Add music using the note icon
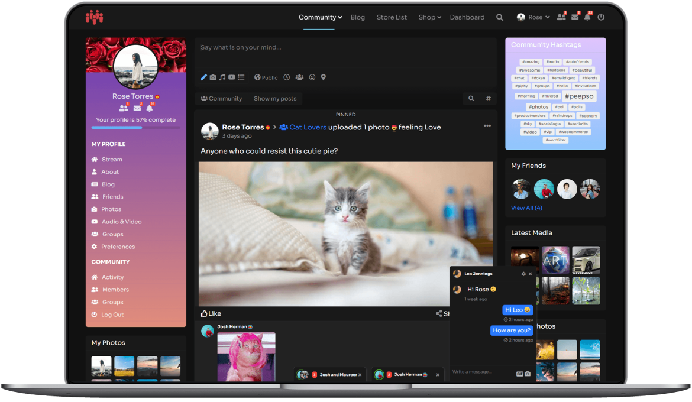Image resolution: width=692 pixels, height=402 pixels. (x=222, y=77)
